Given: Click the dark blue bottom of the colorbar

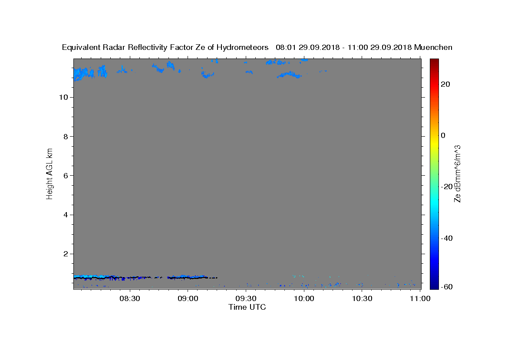Looking at the screenshot, I should [434, 284].
